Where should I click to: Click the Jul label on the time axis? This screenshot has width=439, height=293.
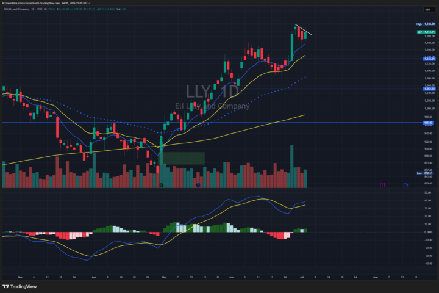(302, 277)
